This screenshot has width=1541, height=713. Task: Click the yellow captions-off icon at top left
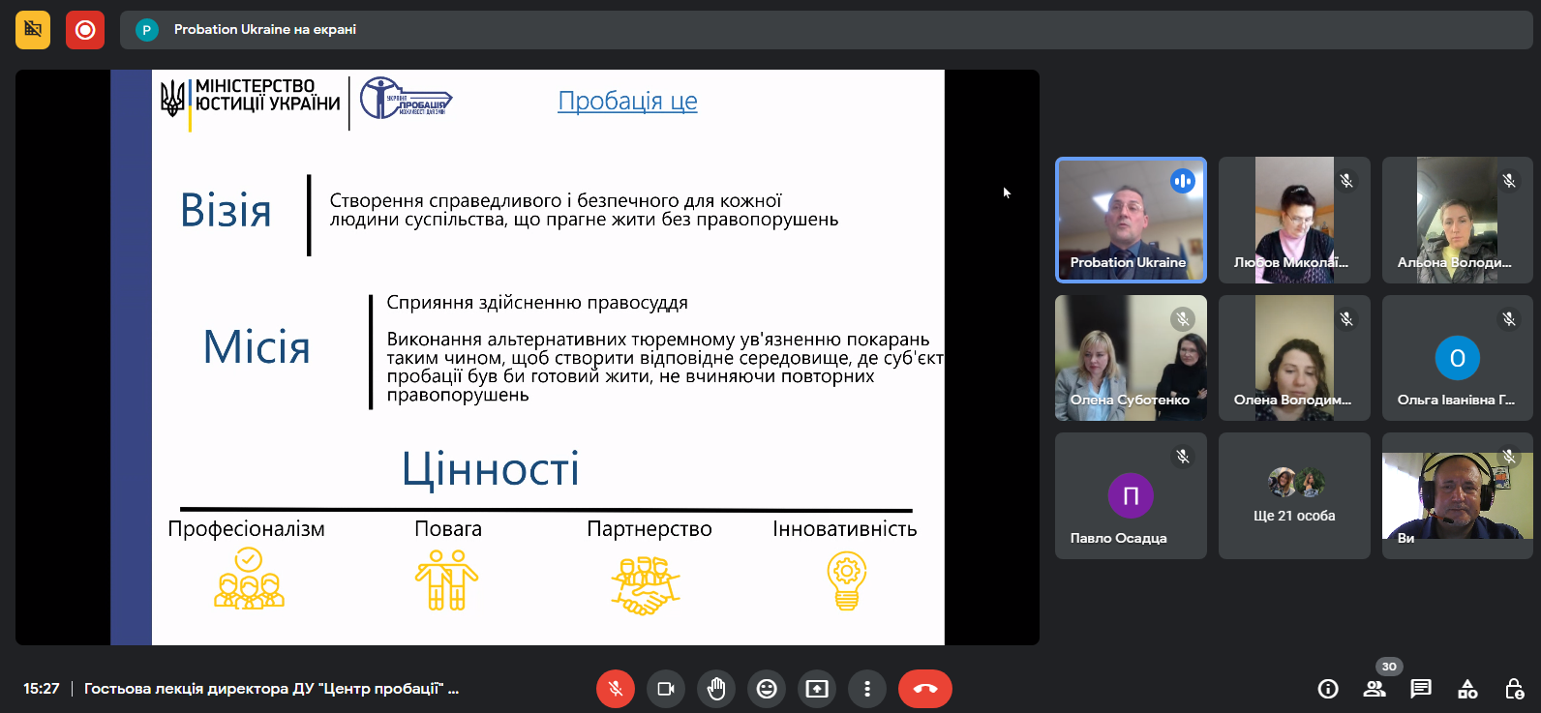33,30
